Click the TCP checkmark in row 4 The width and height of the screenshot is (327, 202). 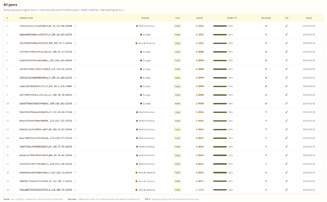point(287,52)
